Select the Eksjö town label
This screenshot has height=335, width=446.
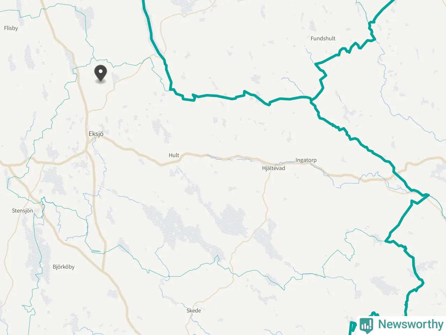[x=96, y=134]
